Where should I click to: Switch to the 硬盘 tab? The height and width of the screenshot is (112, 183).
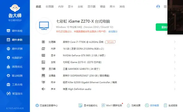pyautogui.click(x=103, y=7)
